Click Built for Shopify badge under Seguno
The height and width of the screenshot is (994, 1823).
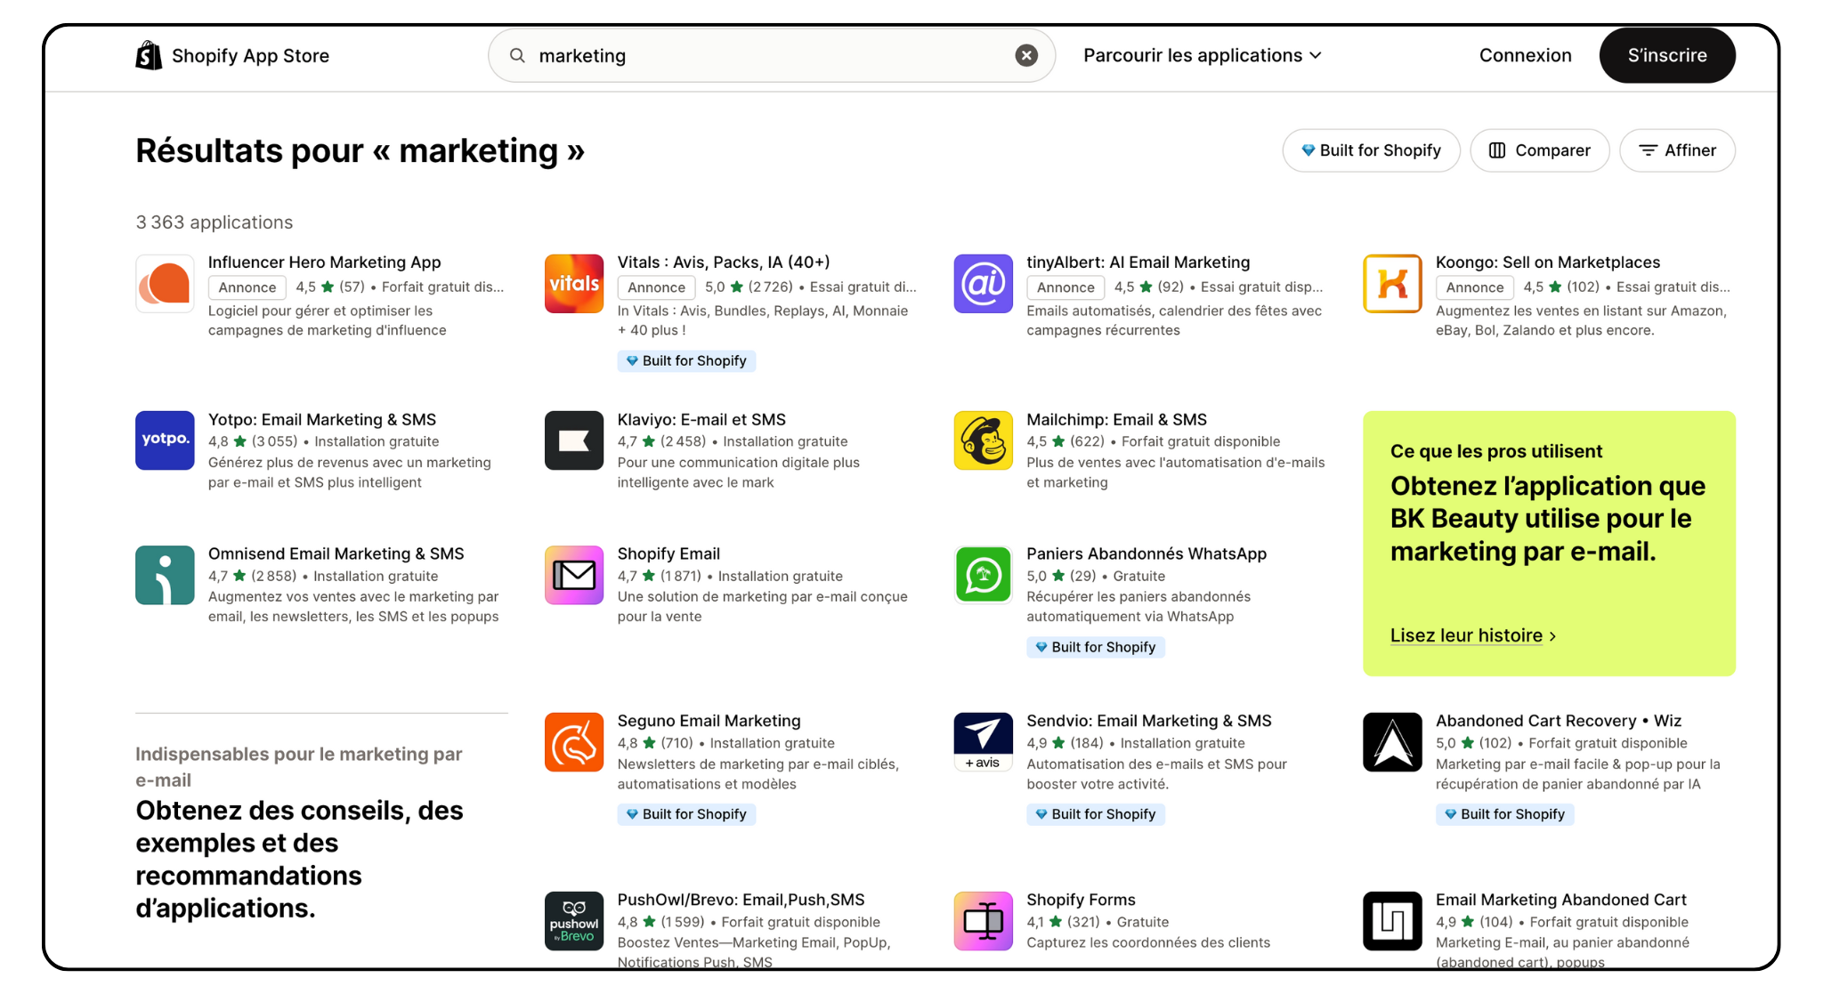tap(686, 814)
